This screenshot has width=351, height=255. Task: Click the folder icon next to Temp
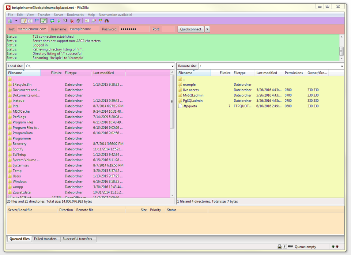pyautogui.click(x=10, y=171)
